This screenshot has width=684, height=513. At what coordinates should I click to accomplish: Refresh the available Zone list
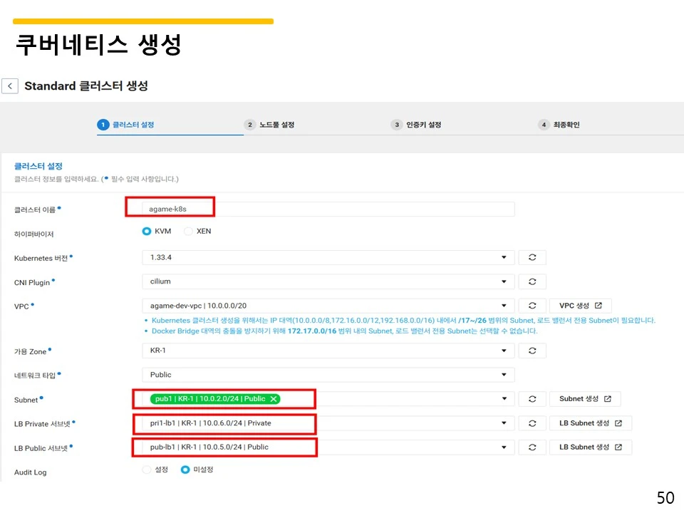tap(532, 351)
